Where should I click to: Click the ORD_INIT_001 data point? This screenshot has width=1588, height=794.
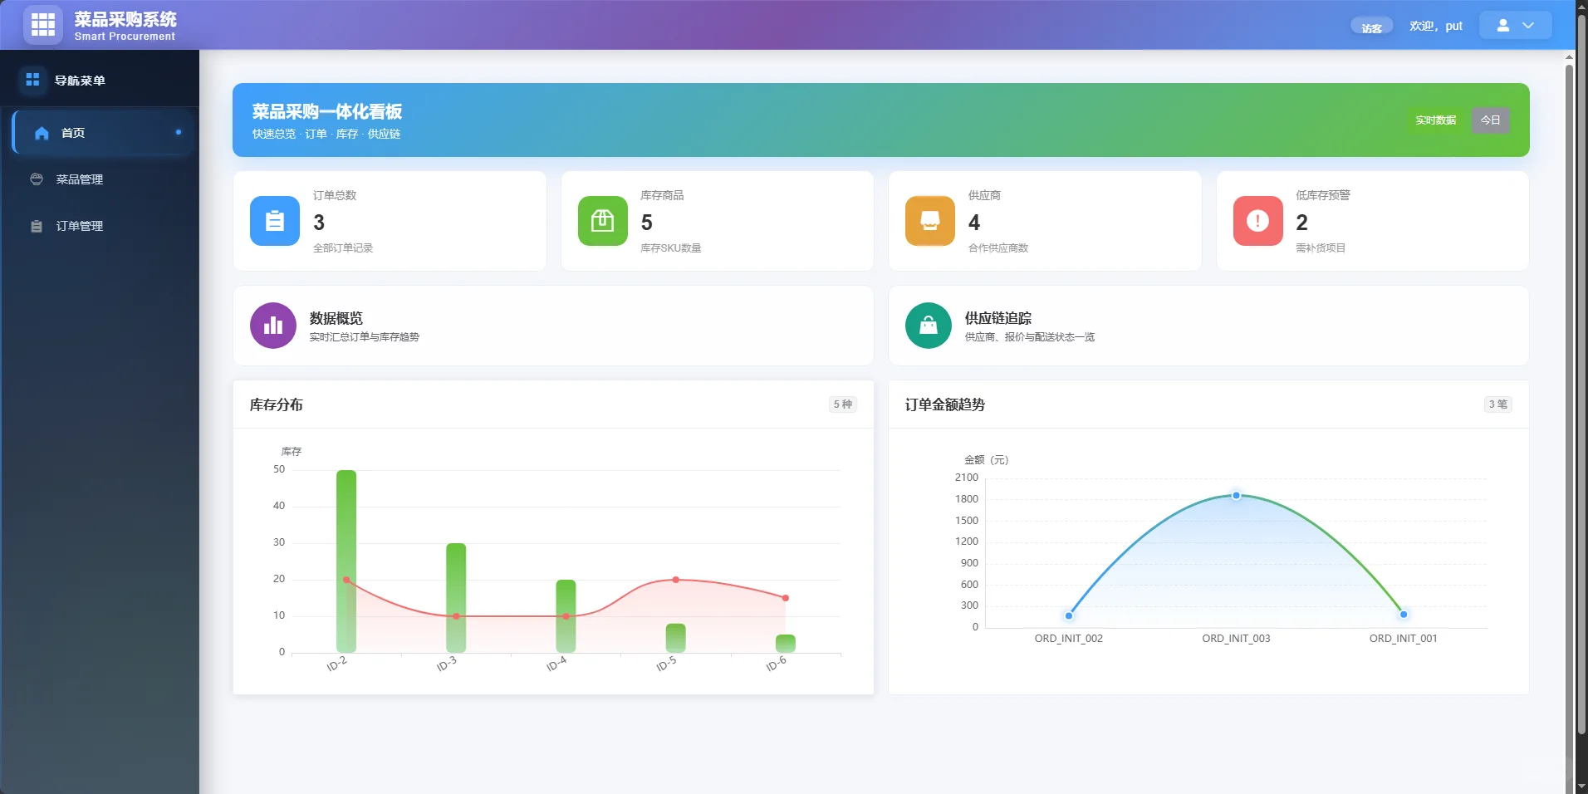coord(1404,615)
